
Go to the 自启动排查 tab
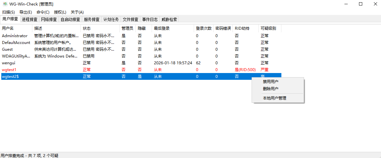[x=70, y=19]
